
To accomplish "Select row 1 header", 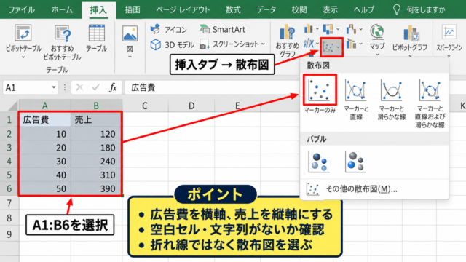I will tap(9, 120).
